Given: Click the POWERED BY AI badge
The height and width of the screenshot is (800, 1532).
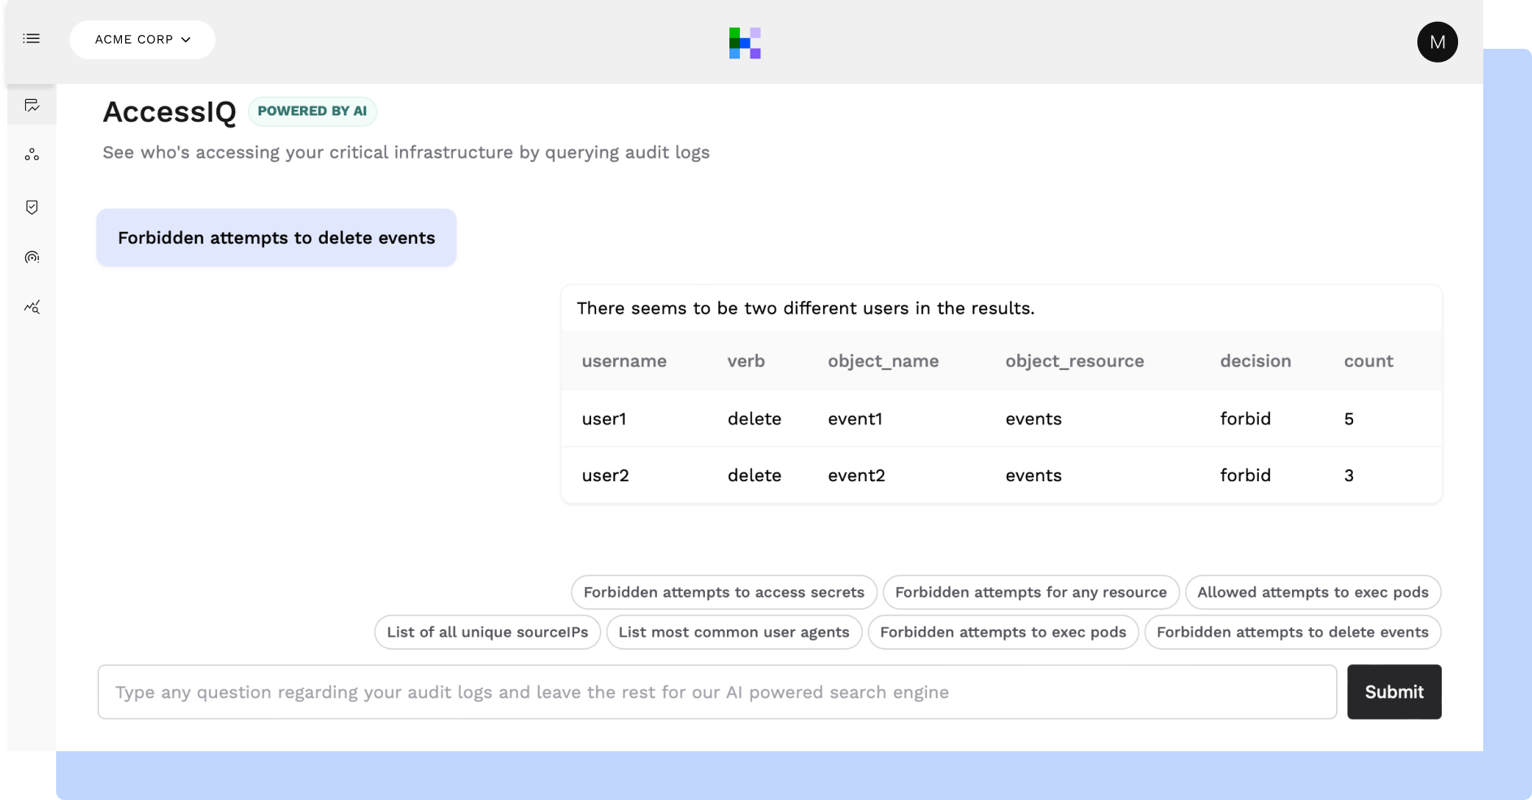Looking at the screenshot, I should 312,111.
